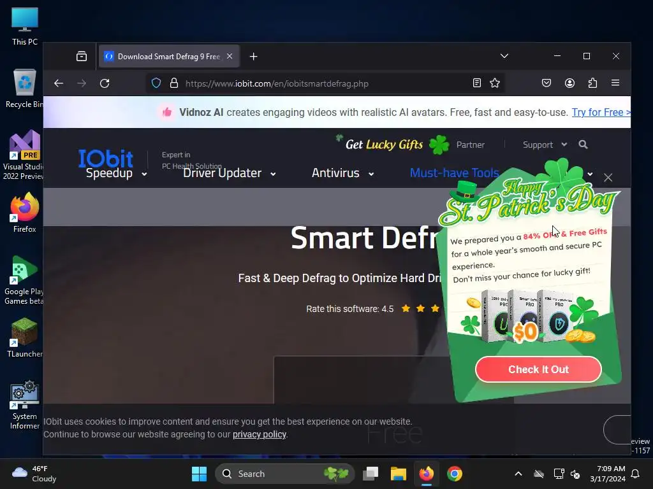Expand the Speedup menu
This screenshot has width=653, height=489.
pyautogui.click(x=116, y=173)
